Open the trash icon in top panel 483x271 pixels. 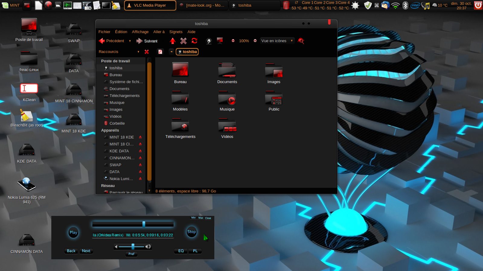pyautogui.click(x=286, y=5)
